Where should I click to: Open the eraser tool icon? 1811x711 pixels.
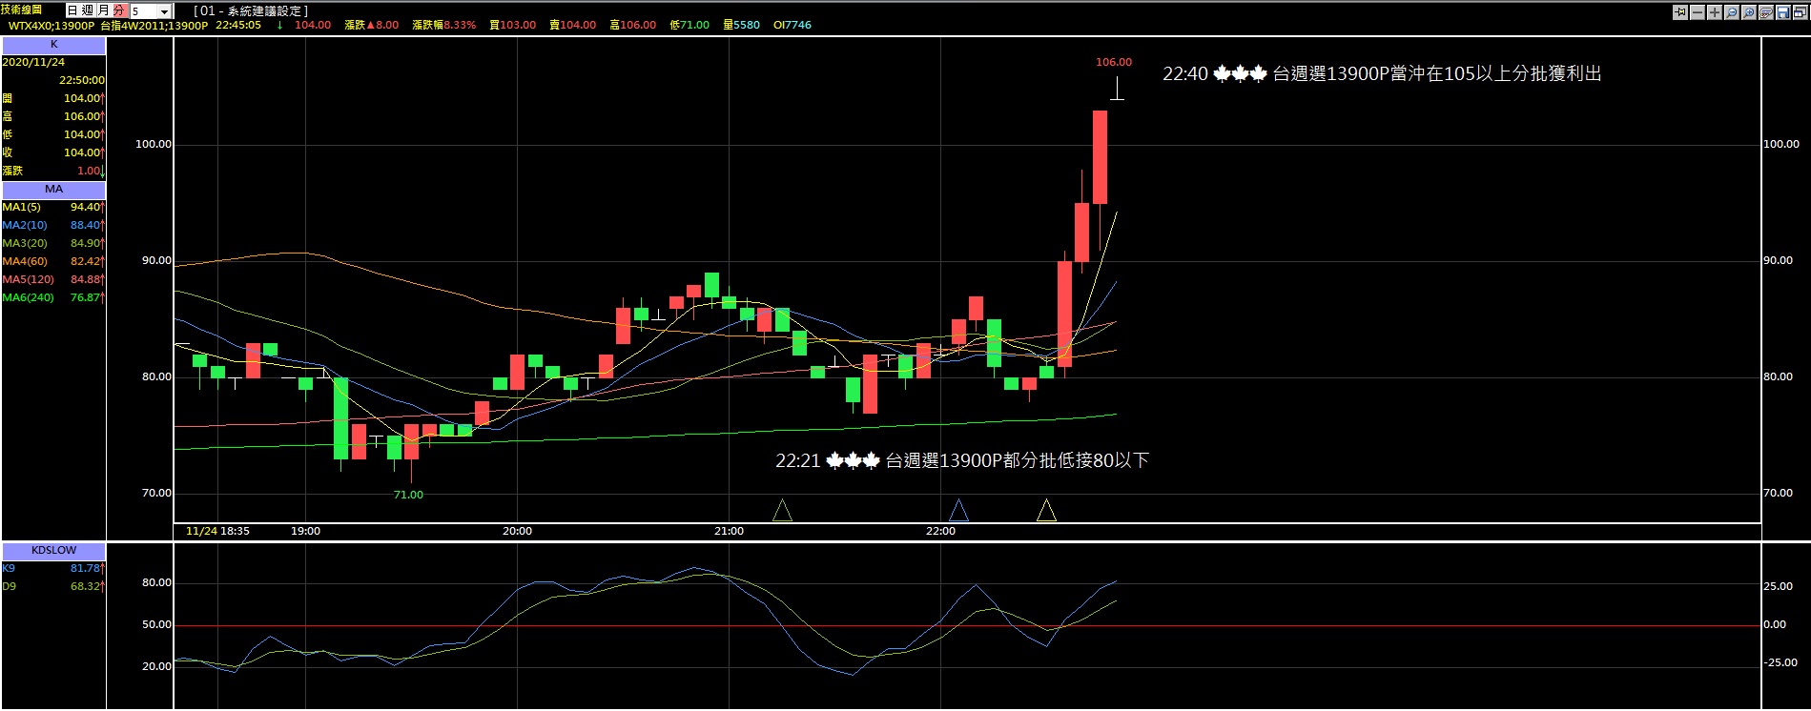[x=1766, y=12]
